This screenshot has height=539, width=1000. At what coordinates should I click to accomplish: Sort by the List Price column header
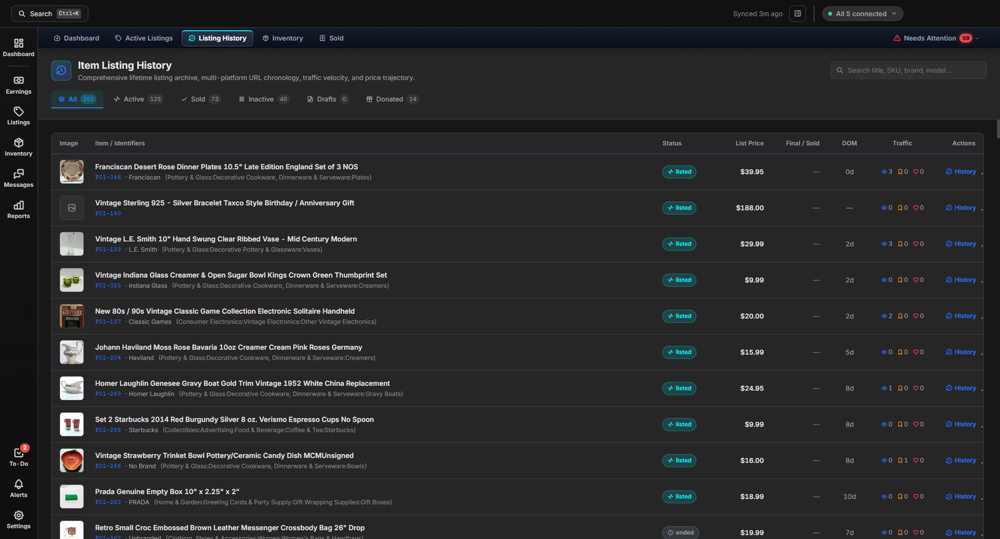[x=749, y=144]
